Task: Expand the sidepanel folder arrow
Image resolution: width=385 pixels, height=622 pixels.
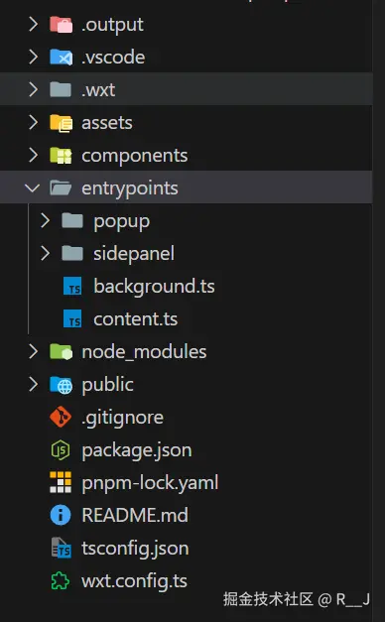Action: coord(46,253)
